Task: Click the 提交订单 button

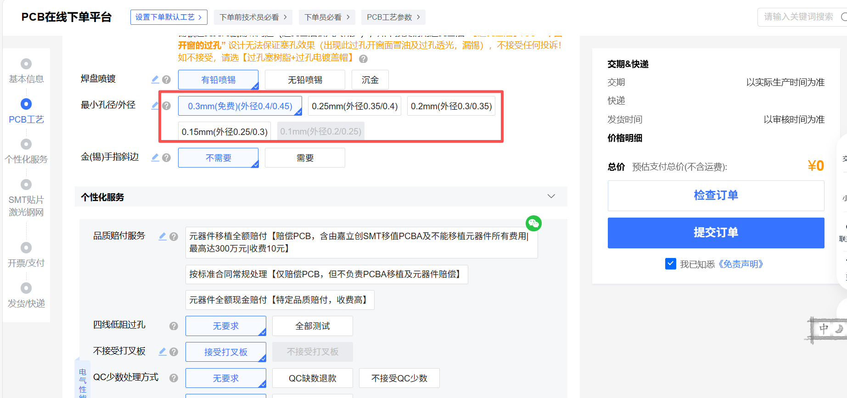Action: [716, 233]
